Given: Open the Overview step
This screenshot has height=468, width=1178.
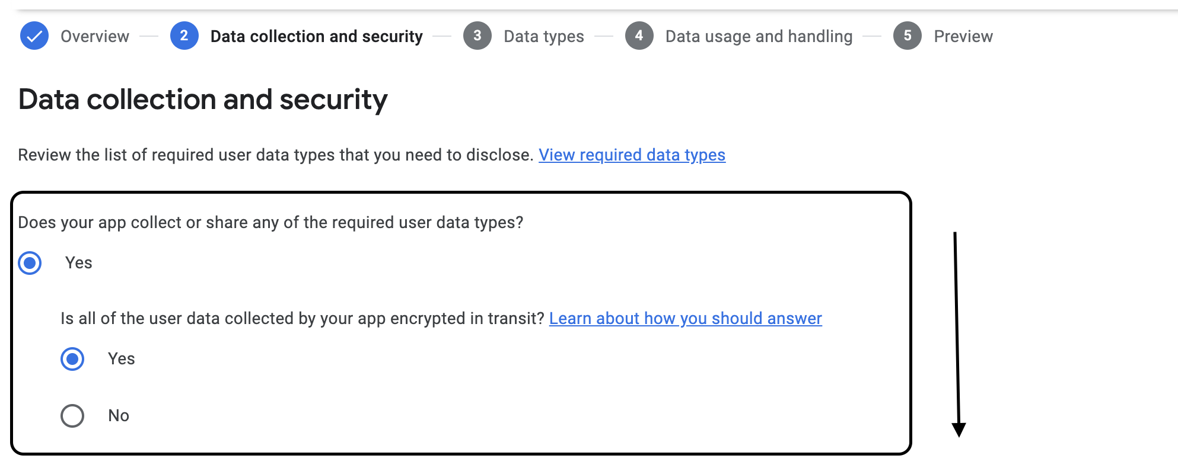Looking at the screenshot, I should 94,36.
